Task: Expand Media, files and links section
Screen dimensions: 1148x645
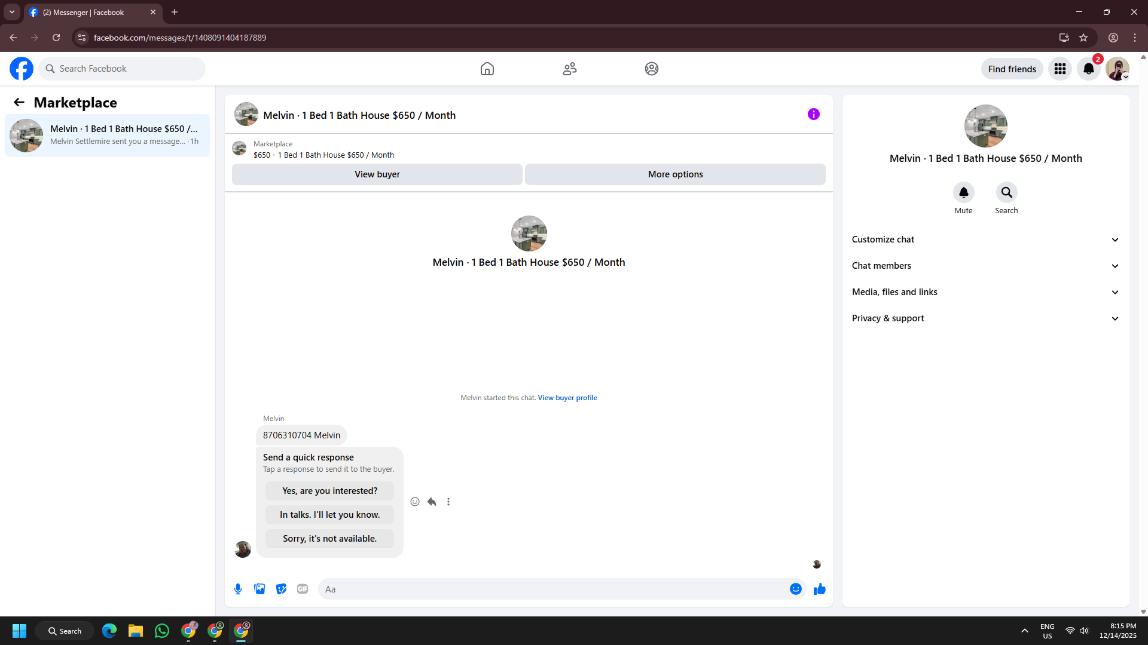Action: (x=985, y=292)
